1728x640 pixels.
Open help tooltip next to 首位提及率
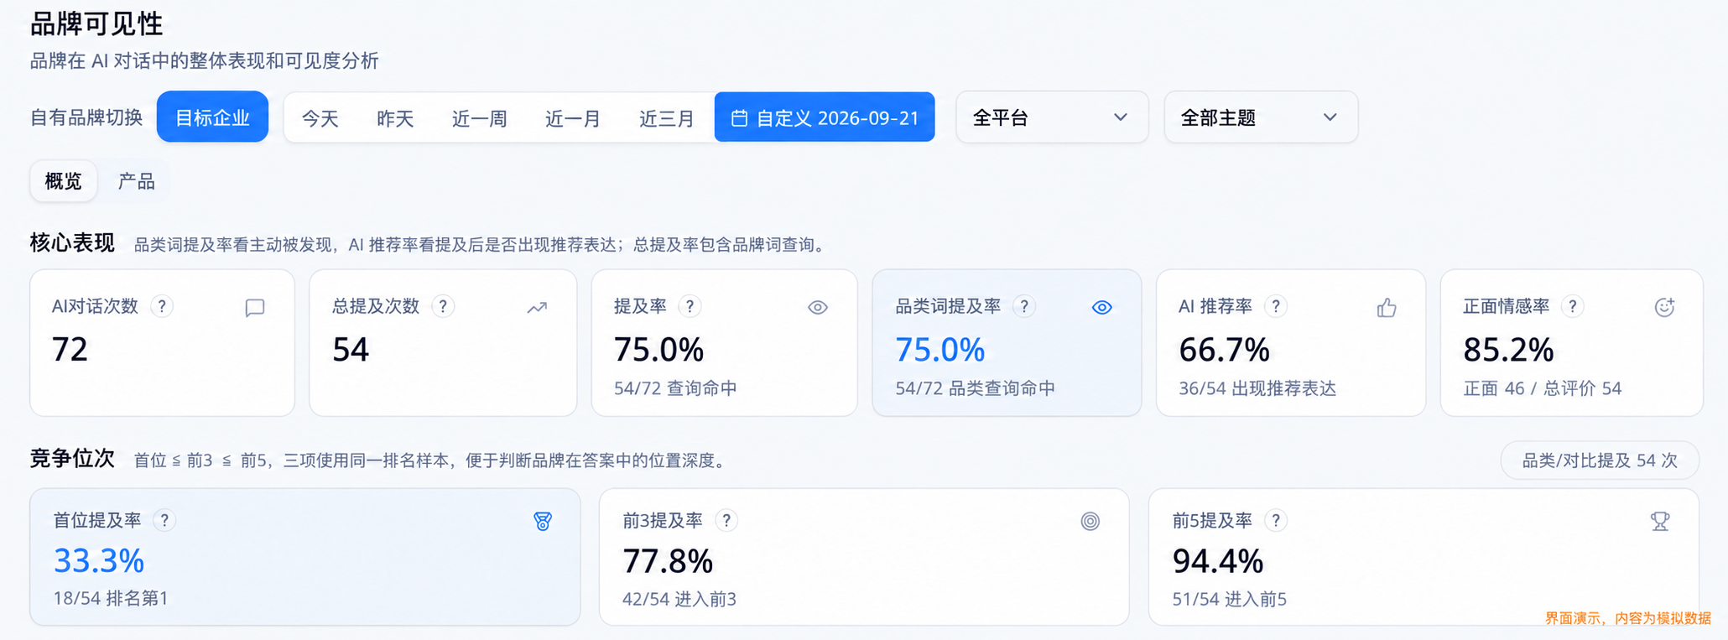point(164,520)
